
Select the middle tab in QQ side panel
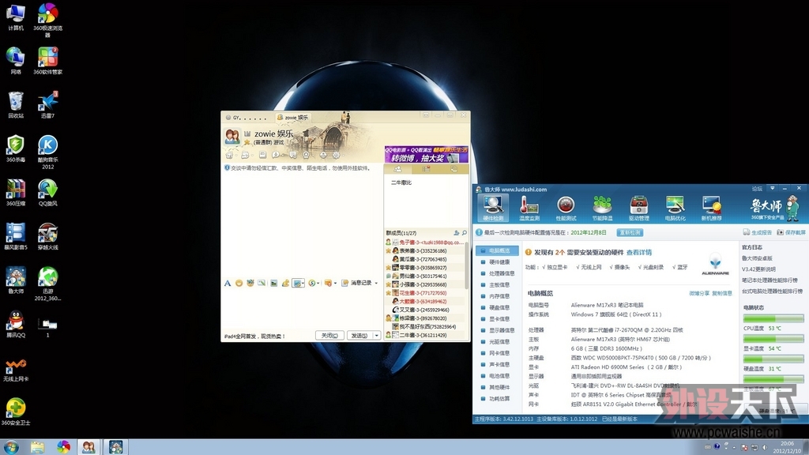coord(426,169)
